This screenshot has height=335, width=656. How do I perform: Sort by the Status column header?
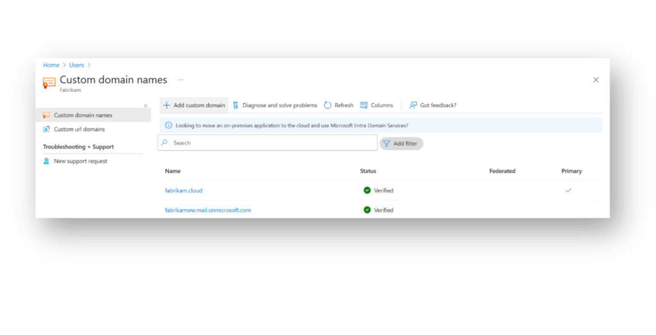pyautogui.click(x=368, y=171)
